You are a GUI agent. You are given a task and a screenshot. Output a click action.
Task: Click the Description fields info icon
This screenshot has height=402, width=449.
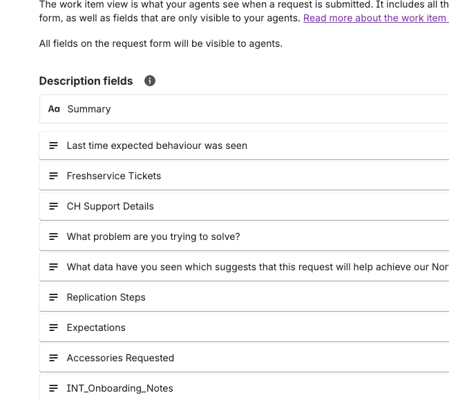150,81
